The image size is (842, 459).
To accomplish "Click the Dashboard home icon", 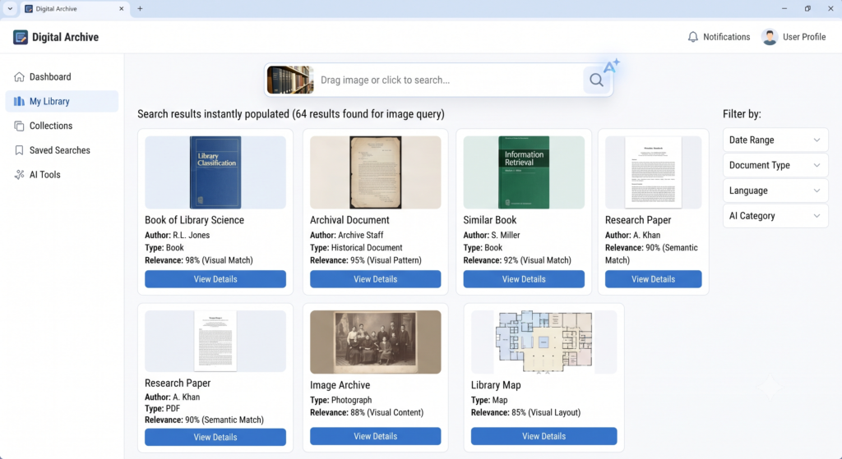I will [x=20, y=76].
